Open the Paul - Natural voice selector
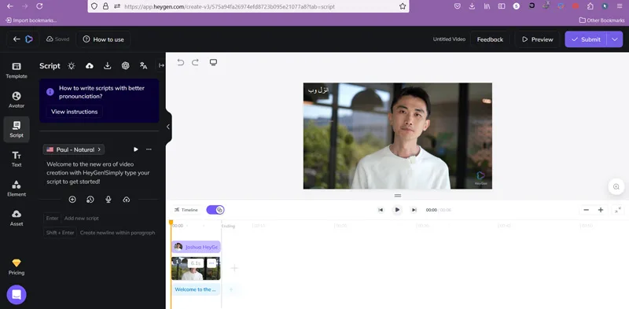This screenshot has height=309, width=629. click(x=74, y=149)
